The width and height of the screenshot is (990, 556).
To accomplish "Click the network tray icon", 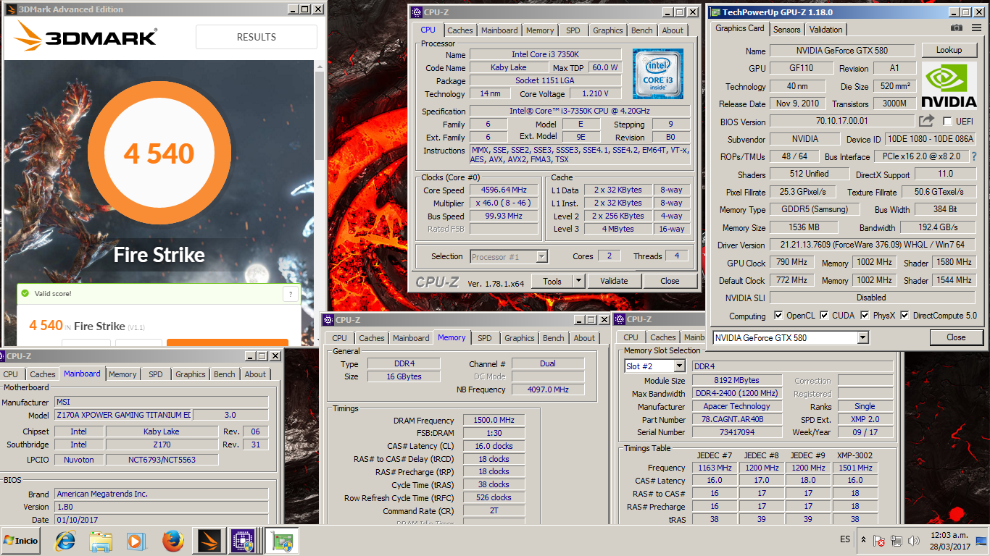I will coord(897,541).
